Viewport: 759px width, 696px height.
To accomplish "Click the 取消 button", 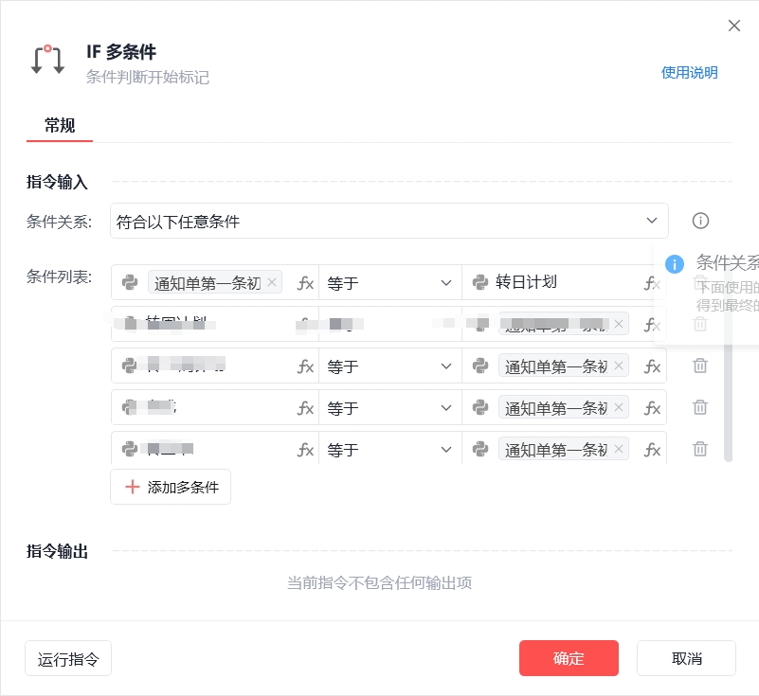I will click(686, 658).
